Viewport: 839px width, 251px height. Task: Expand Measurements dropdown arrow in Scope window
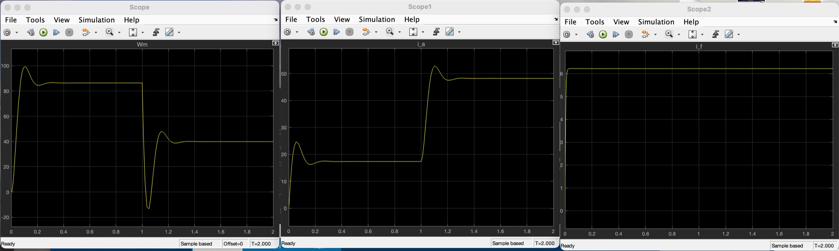(179, 33)
